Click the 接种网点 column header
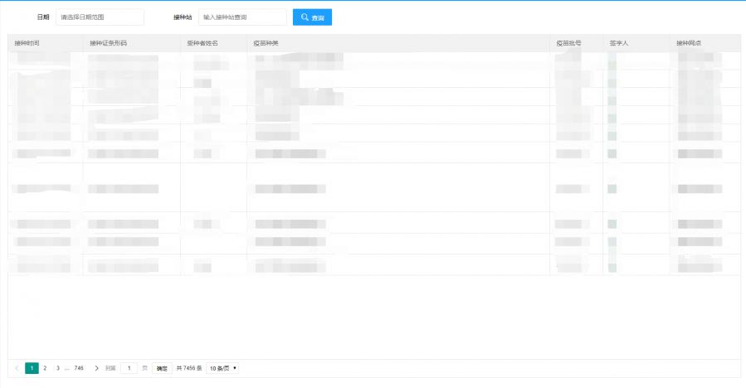This screenshot has height=388, width=746. 689,43
